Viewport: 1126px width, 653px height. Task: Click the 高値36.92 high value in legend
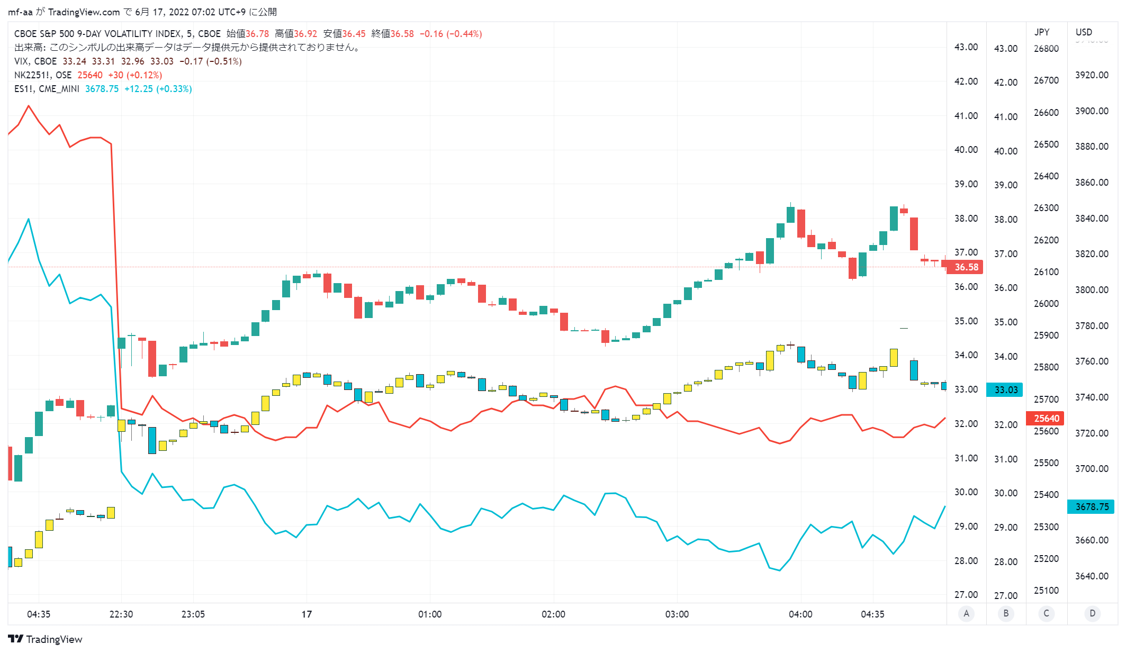[x=296, y=34]
